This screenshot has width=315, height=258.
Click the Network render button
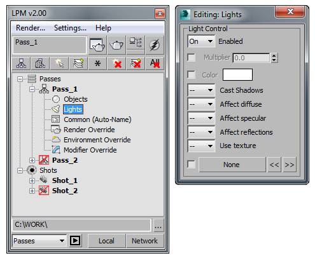point(145,241)
